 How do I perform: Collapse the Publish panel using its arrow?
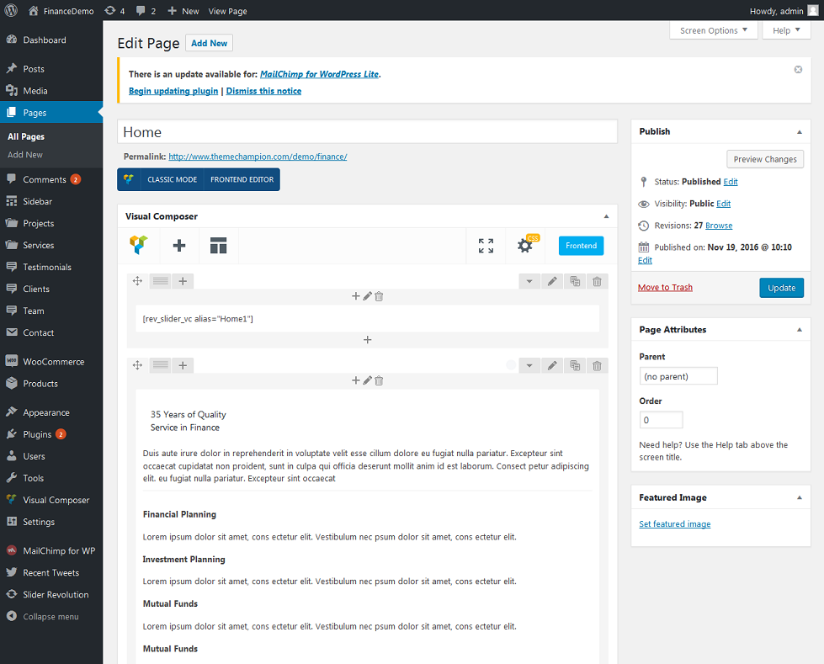[799, 132]
